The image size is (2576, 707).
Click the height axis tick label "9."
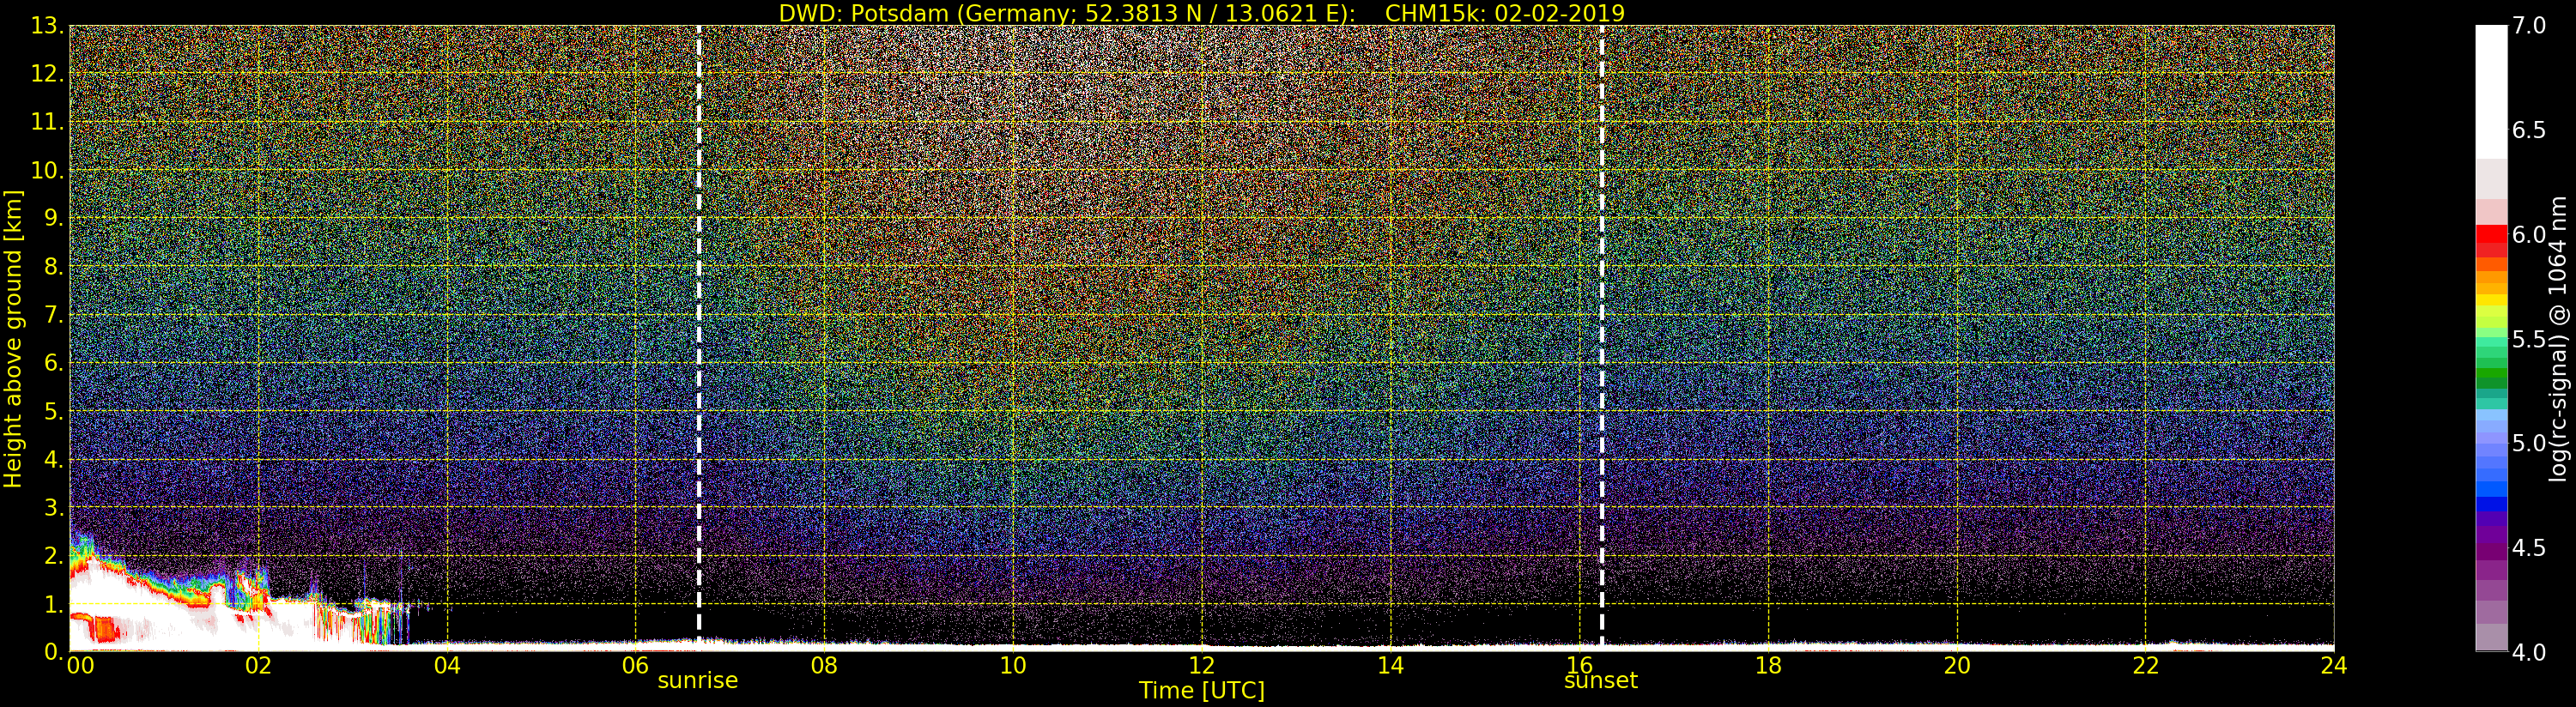pos(54,218)
